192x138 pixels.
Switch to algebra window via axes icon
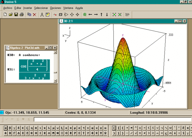tap(42, 15)
